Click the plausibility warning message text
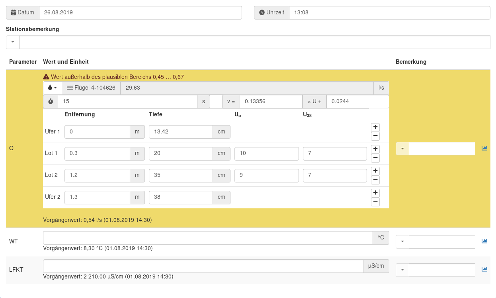Screen dimensions: 496x298 (x=117, y=77)
